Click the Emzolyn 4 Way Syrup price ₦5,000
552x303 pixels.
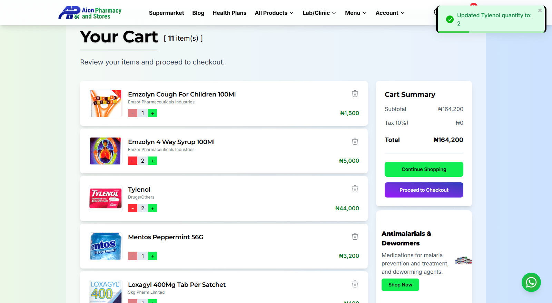point(349,161)
